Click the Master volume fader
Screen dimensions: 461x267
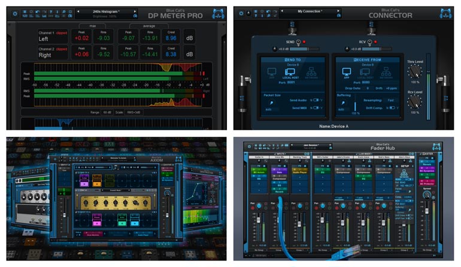pyautogui.click(x=427, y=211)
